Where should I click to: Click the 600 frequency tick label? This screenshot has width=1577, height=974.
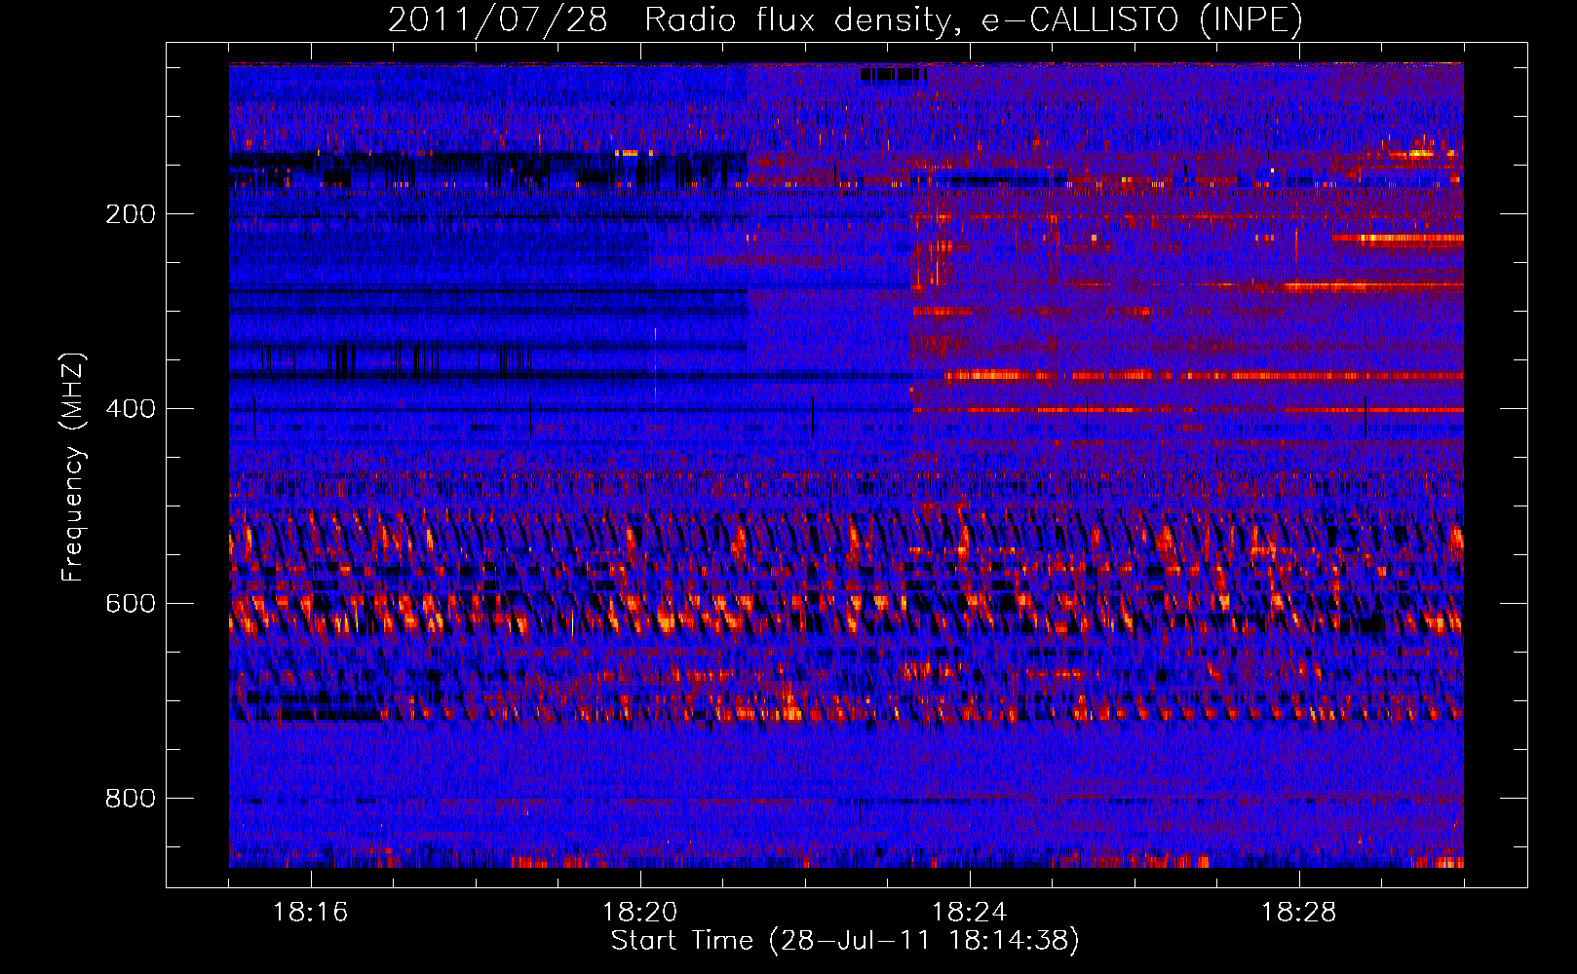(x=131, y=604)
